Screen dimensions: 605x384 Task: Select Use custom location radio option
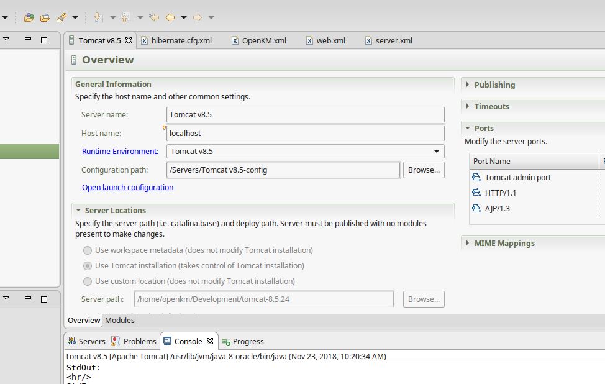click(x=88, y=281)
